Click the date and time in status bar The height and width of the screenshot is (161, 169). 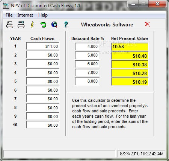142,154
